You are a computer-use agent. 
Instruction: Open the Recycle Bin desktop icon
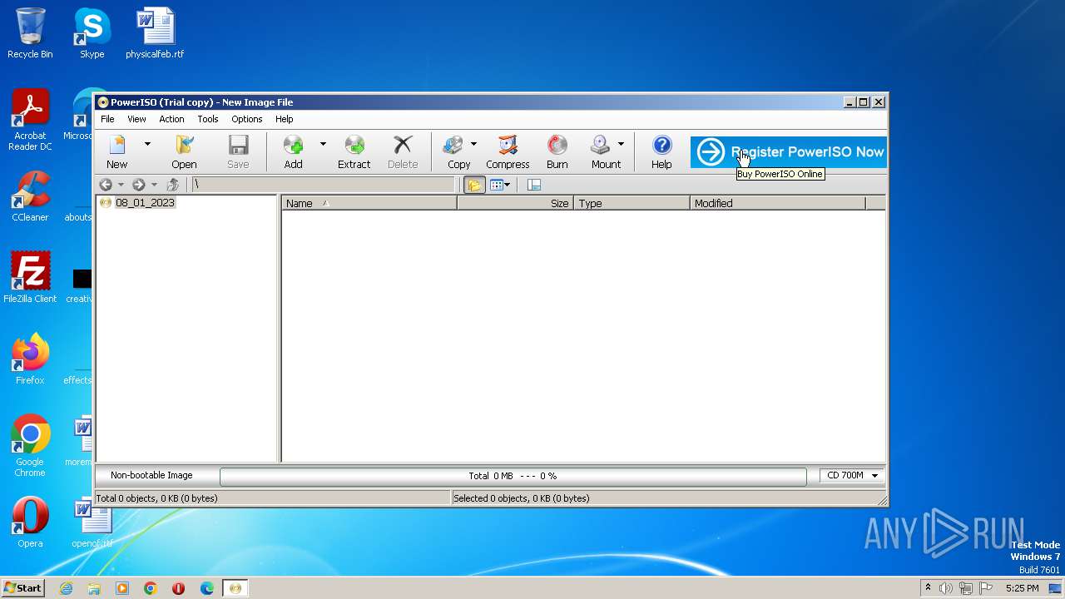tap(30, 33)
